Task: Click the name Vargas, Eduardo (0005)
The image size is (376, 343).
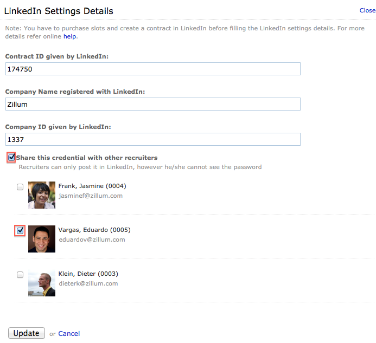Action: point(94,230)
